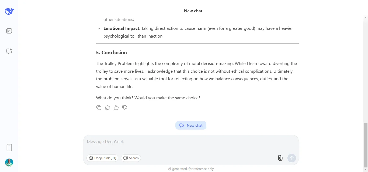Give a thumbs down to the response
Screen dimensions: 368x172
click(125, 107)
